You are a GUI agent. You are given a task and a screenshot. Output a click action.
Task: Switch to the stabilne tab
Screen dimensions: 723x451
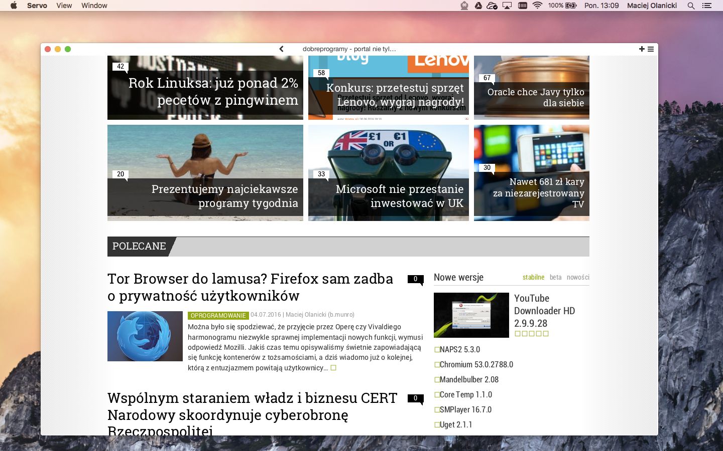[533, 277]
